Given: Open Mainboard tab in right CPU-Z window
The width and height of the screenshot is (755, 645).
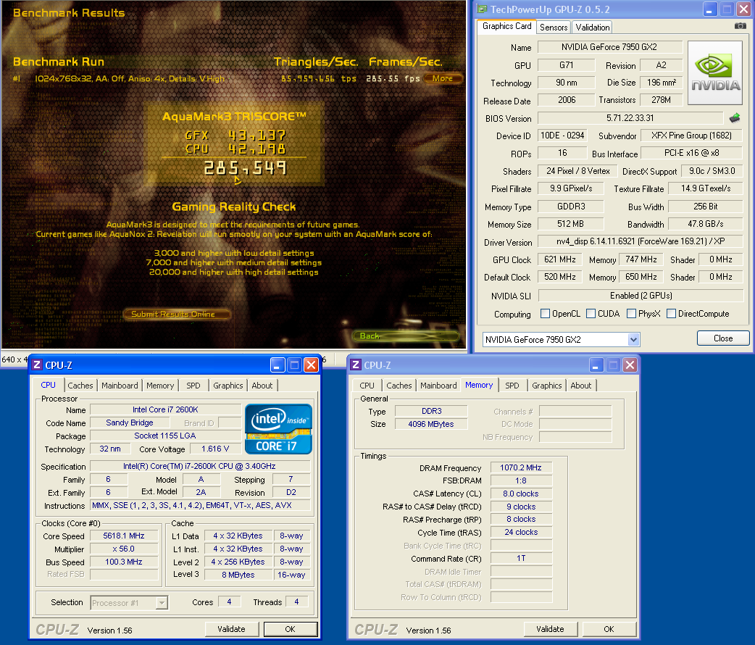Looking at the screenshot, I should (x=438, y=386).
